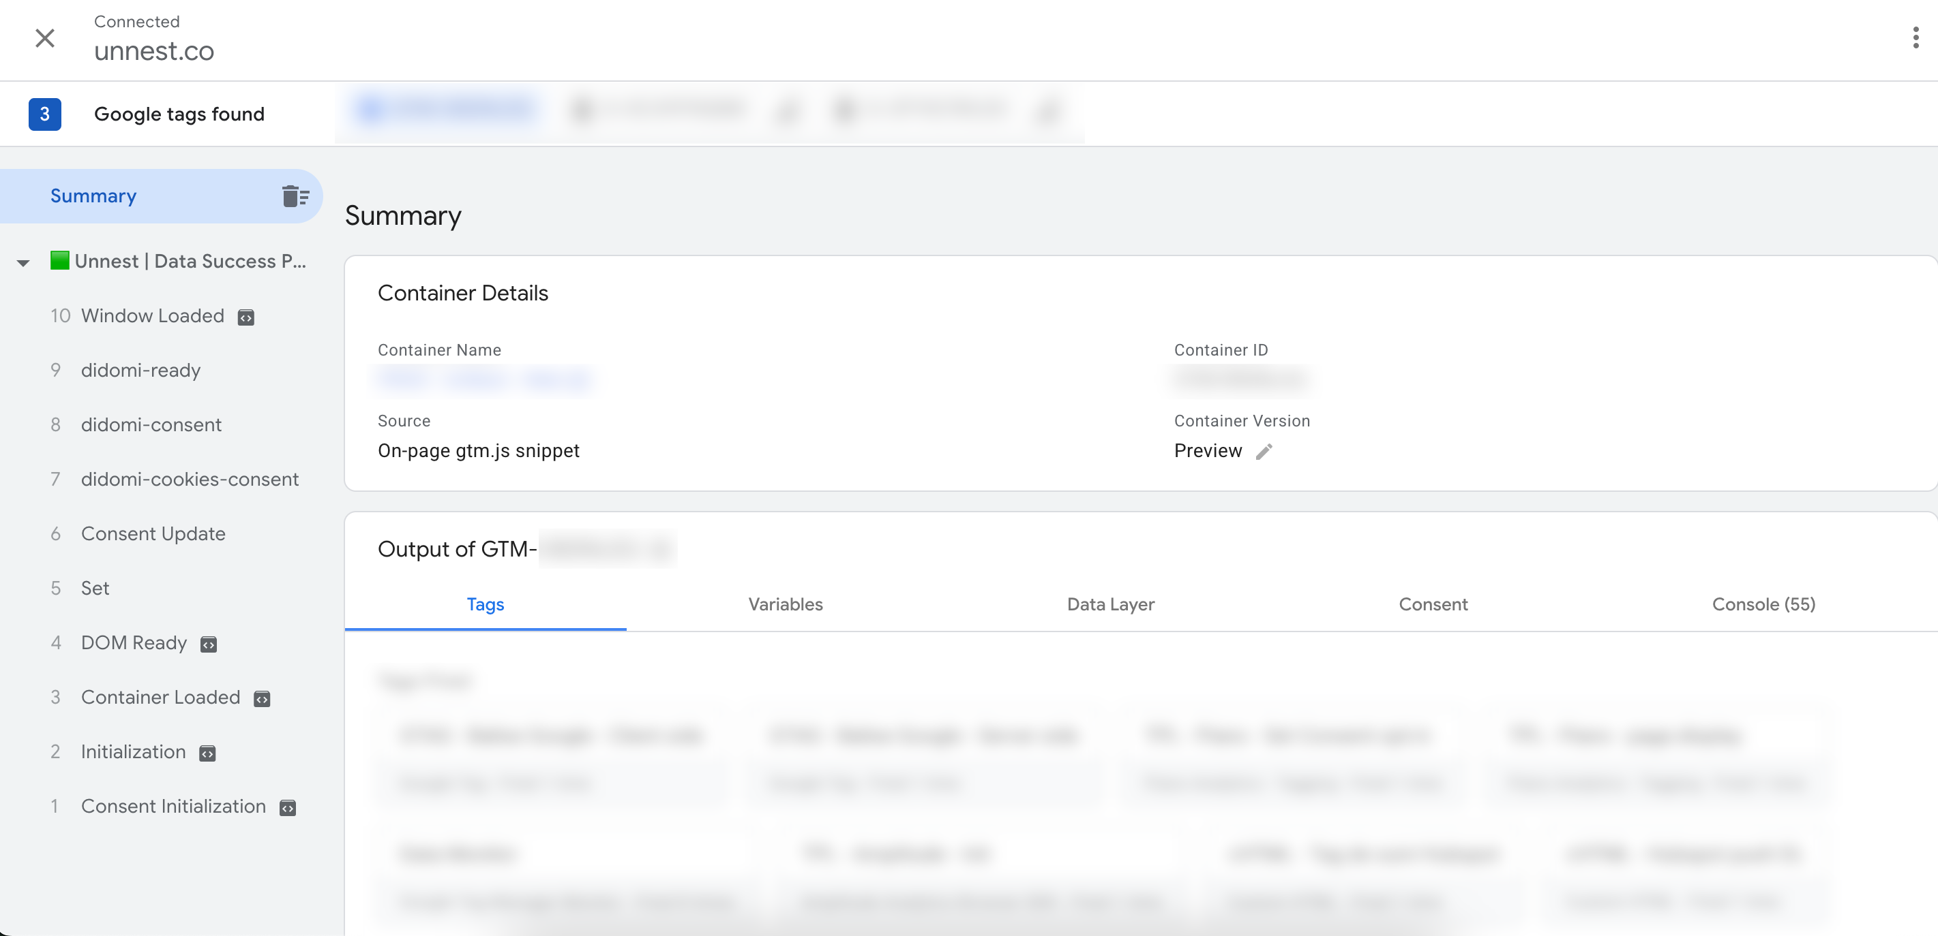Select the didomi-ready event
Screen dimensions: 1938x936
click(140, 371)
